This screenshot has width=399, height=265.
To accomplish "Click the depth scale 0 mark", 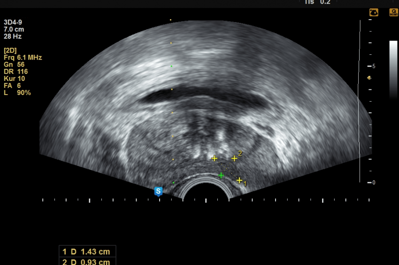I will tap(371, 183).
